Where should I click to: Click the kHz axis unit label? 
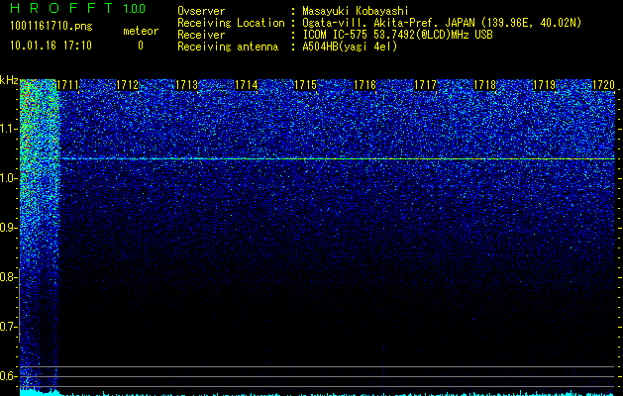[9, 80]
